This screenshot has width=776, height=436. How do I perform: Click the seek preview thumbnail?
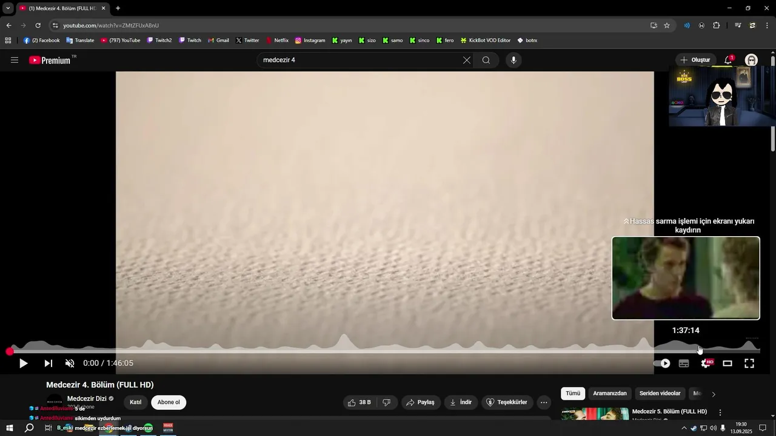point(686,278)
